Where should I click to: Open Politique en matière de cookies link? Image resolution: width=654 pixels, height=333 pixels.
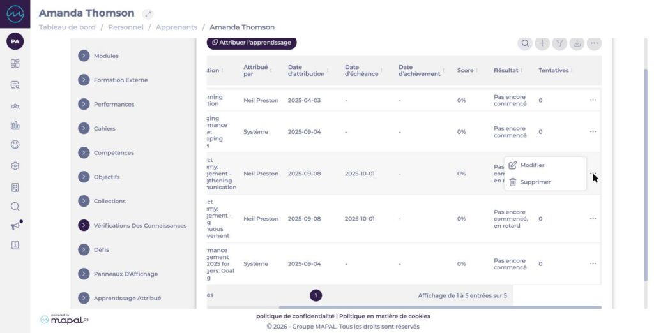pos(384,316)
